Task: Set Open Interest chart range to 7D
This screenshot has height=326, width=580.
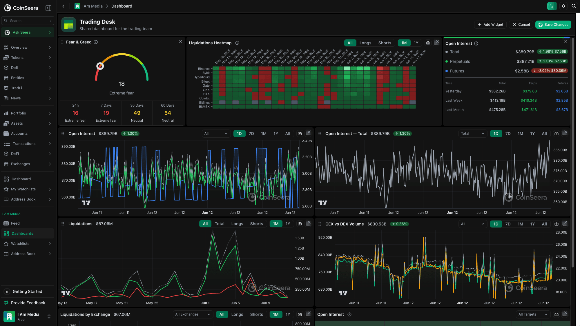Action: pyautogui.click(x=251, y=134)
